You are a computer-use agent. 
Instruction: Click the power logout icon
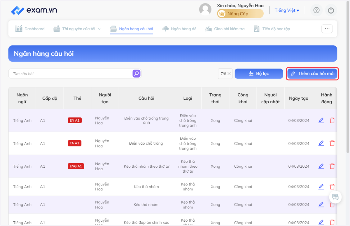click(x=331, y=10)
